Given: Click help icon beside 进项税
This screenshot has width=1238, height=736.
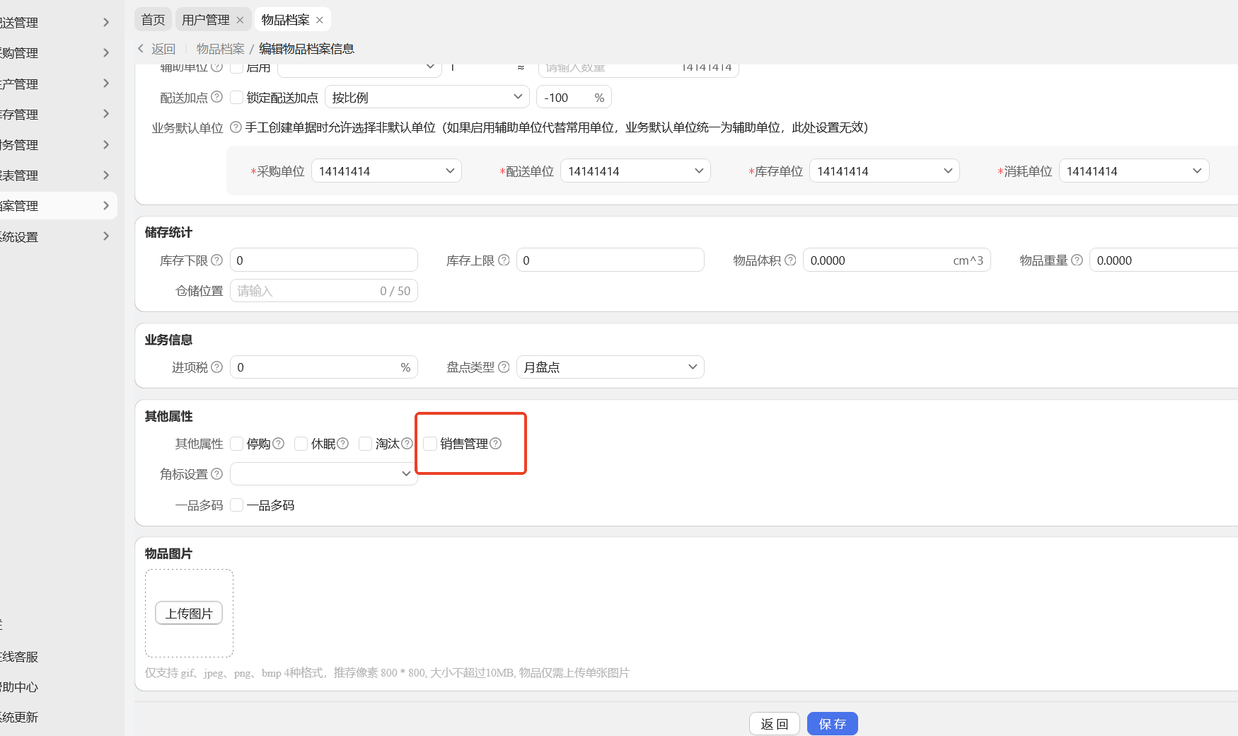Looking at the screenshot, I should click(x=217, y=367).
